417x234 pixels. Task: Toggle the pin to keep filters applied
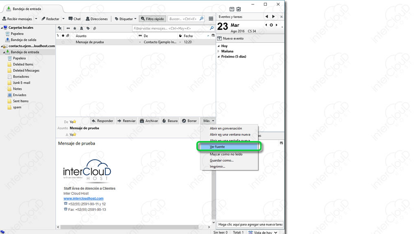point(60,28)
